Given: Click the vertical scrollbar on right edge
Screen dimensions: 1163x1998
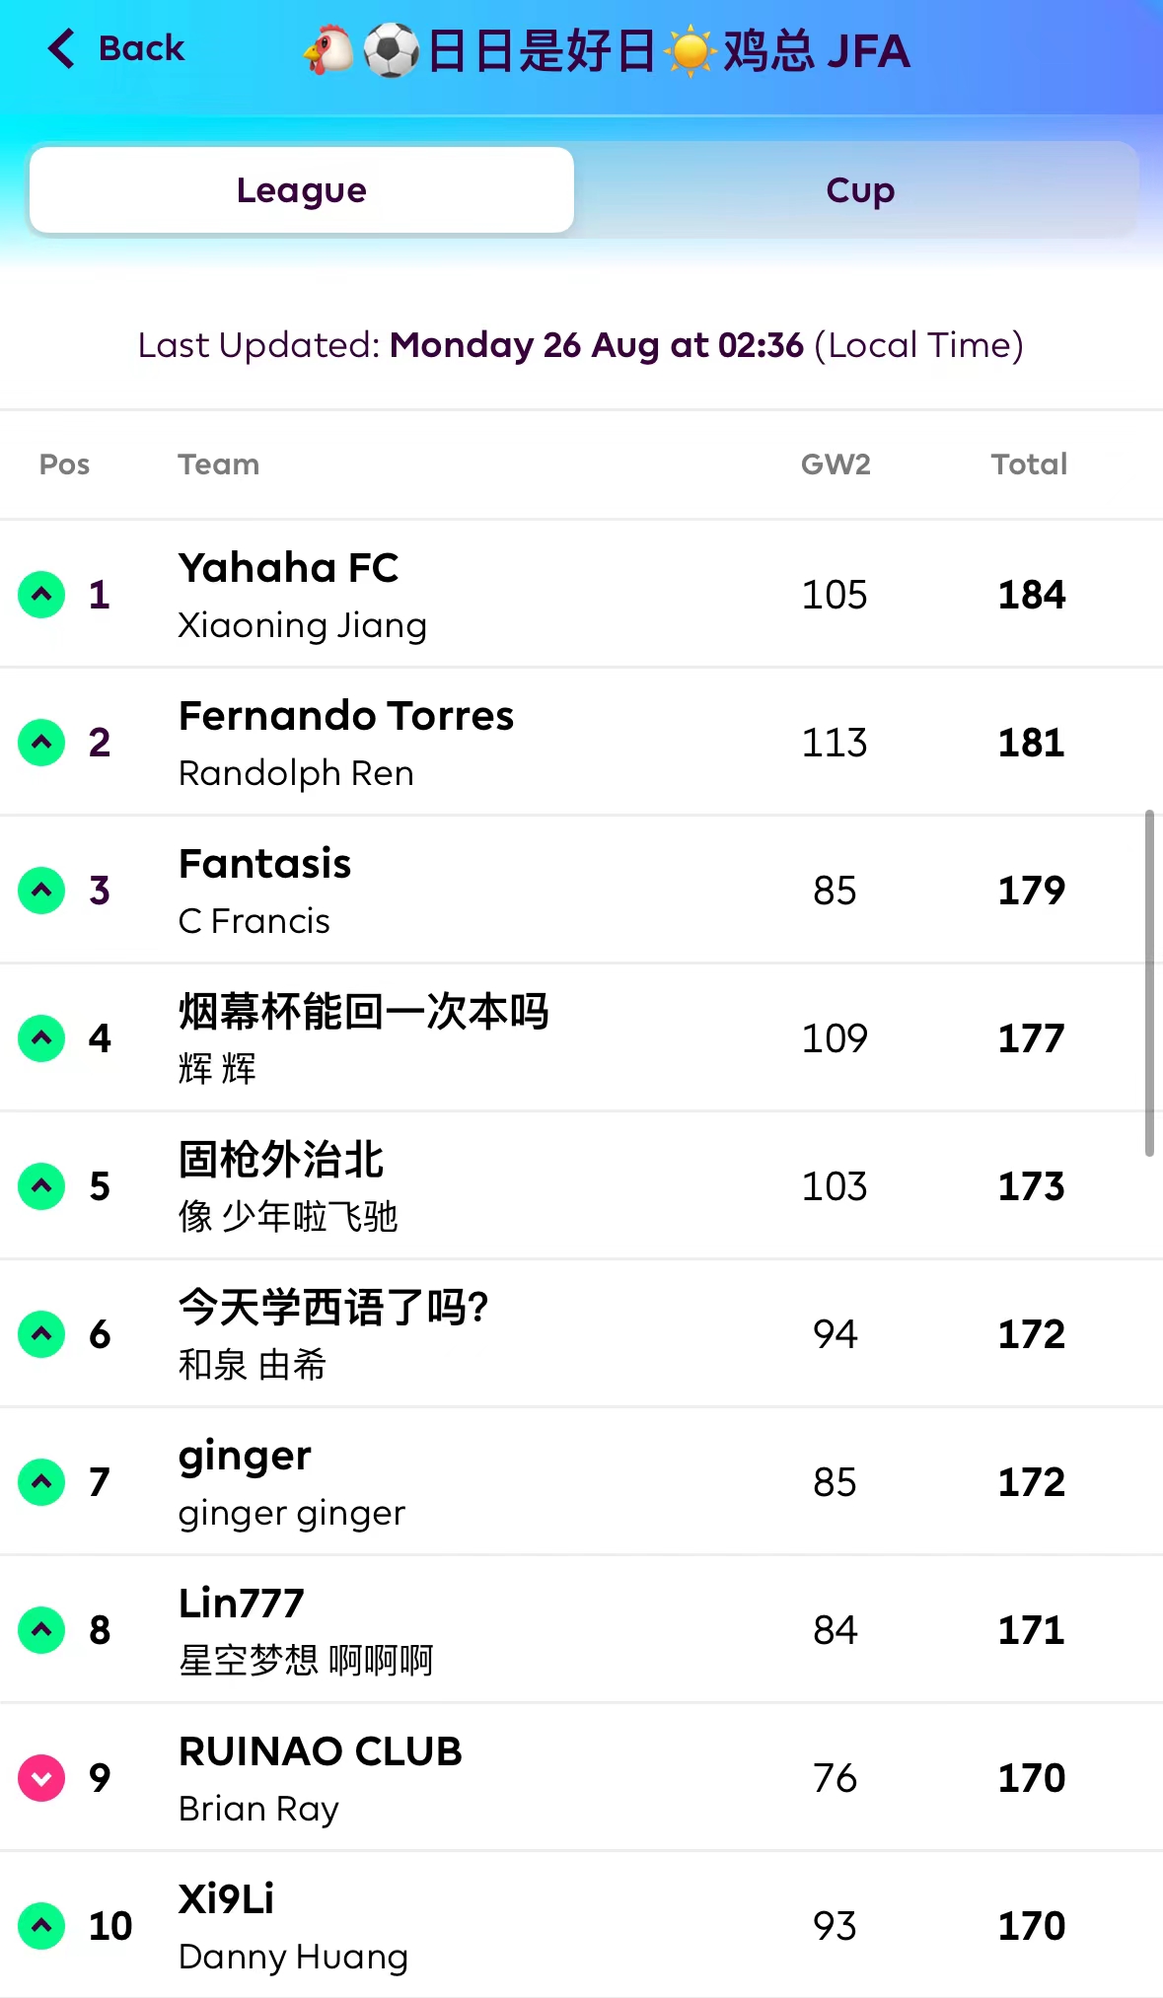Looking at the screenshot, I should [1148, 982].
